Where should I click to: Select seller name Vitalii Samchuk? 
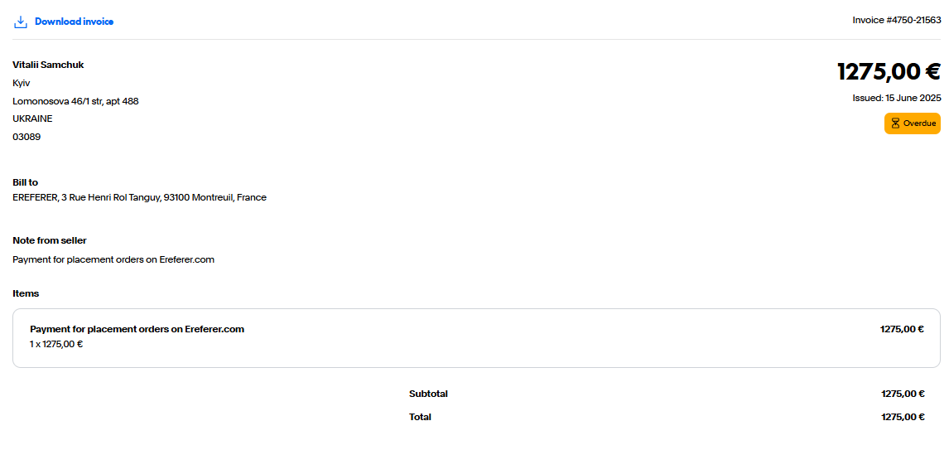point(48,65)
